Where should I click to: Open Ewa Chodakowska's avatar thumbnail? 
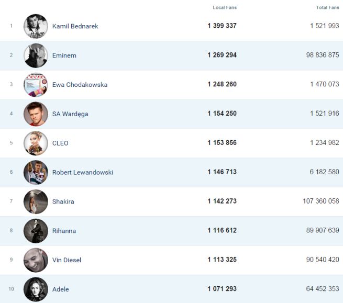pos(36,85)
